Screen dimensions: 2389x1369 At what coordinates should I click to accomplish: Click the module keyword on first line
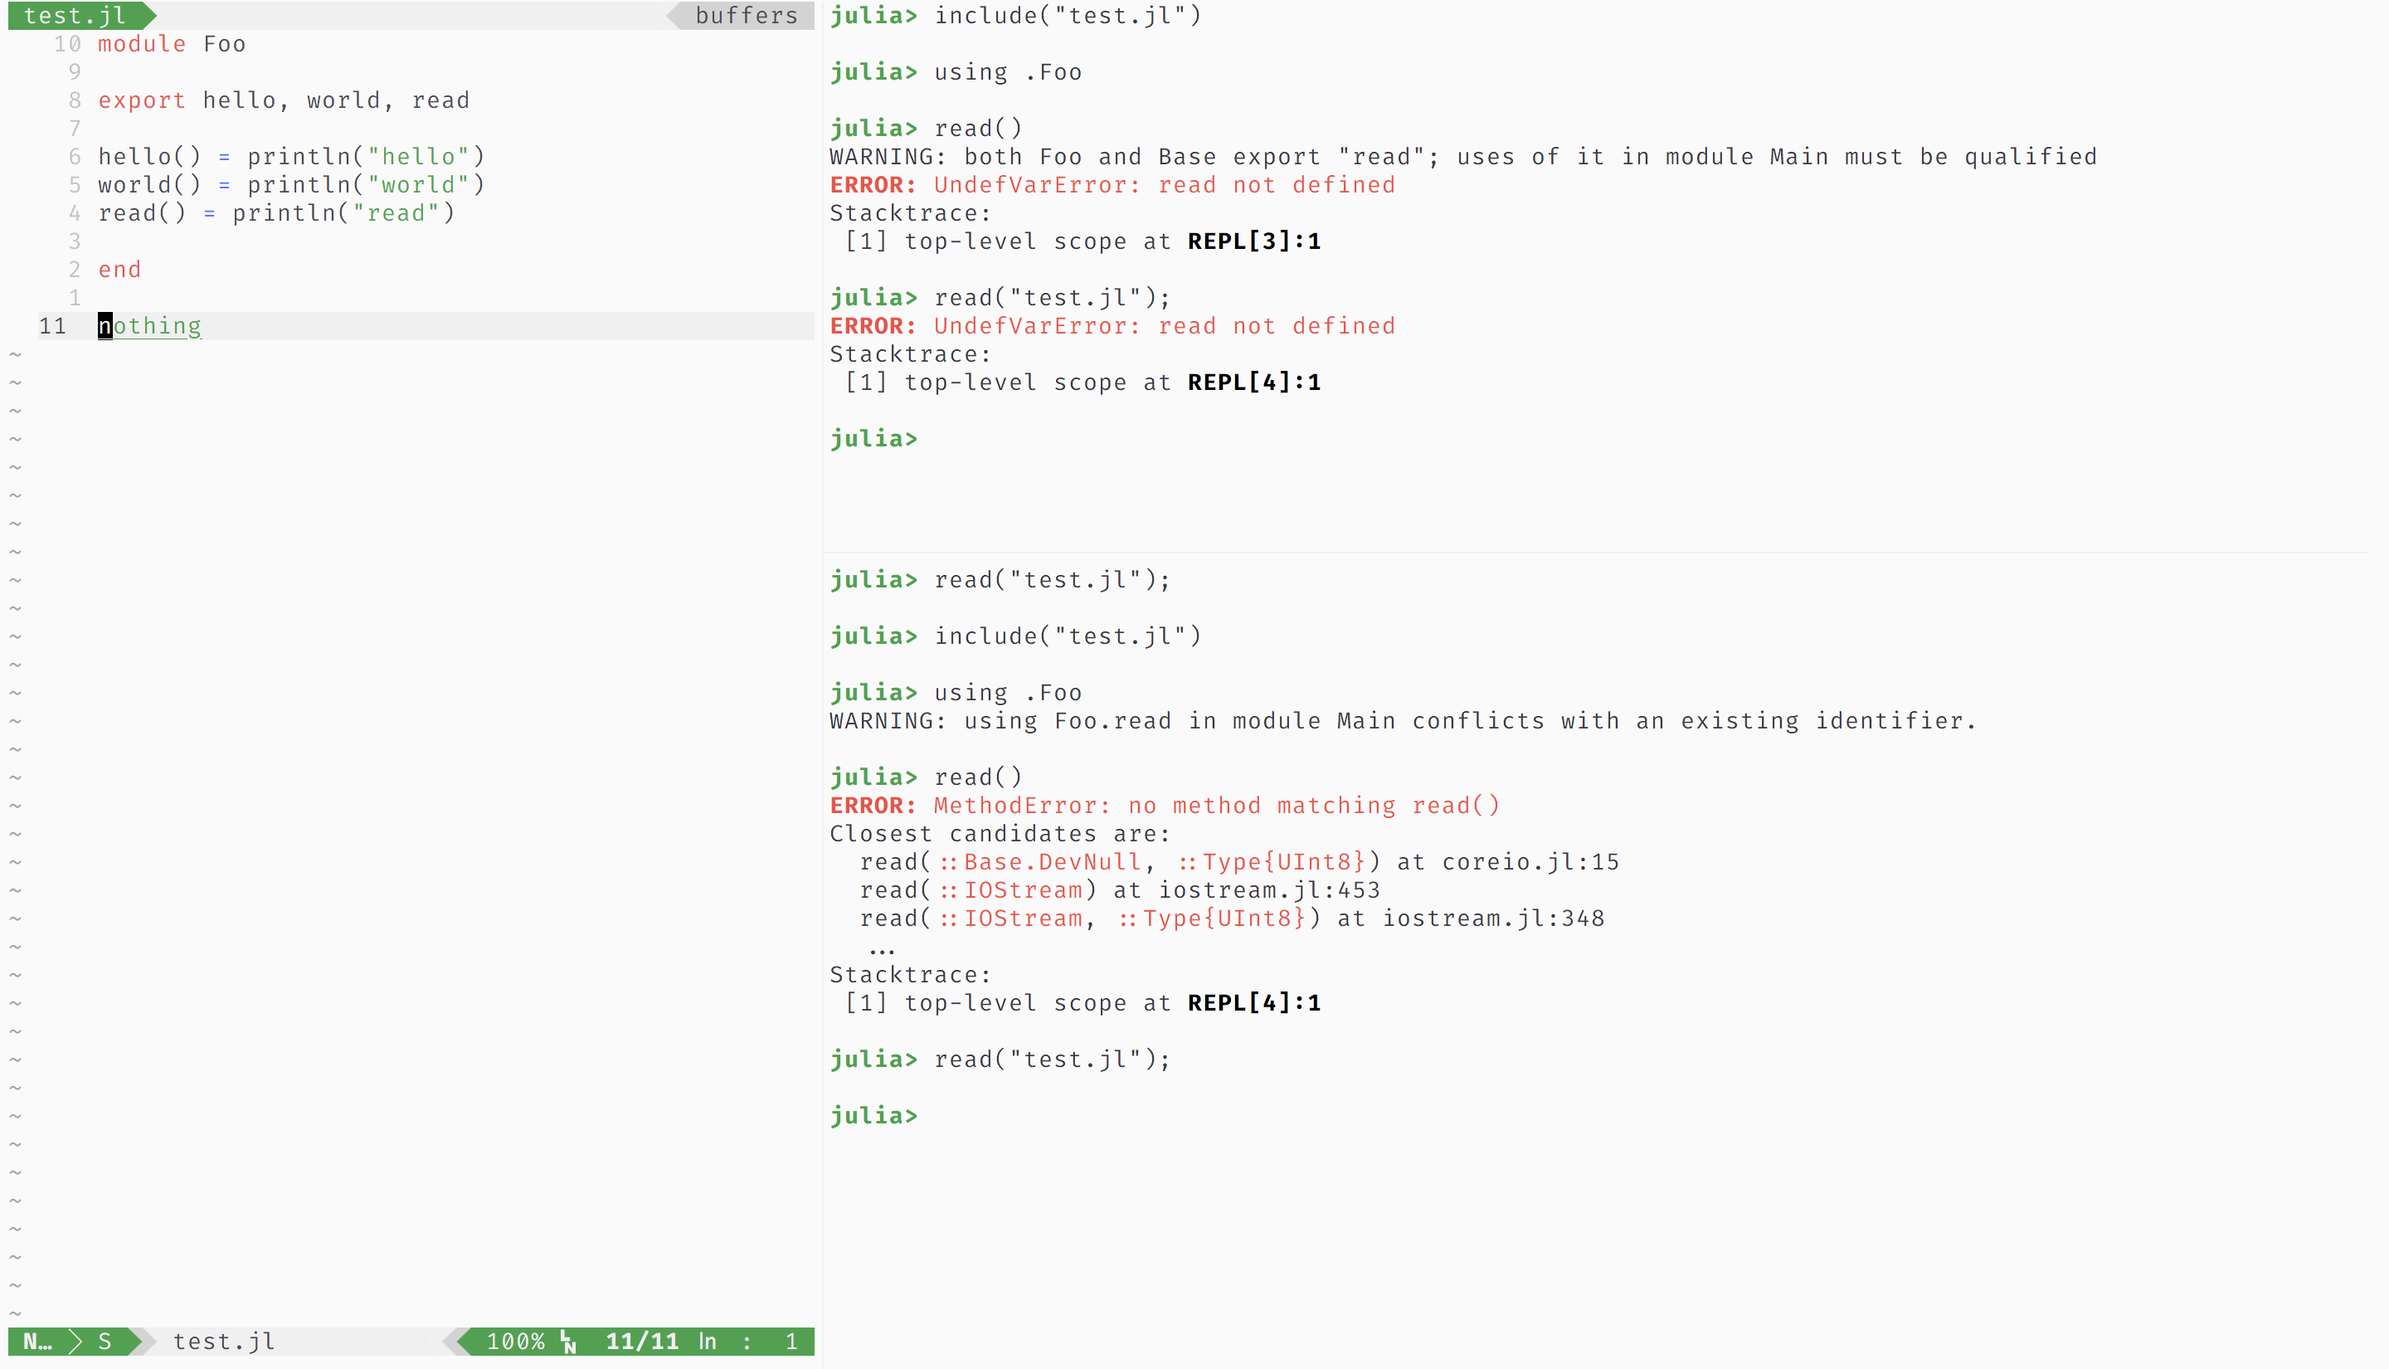click(142, 44)
